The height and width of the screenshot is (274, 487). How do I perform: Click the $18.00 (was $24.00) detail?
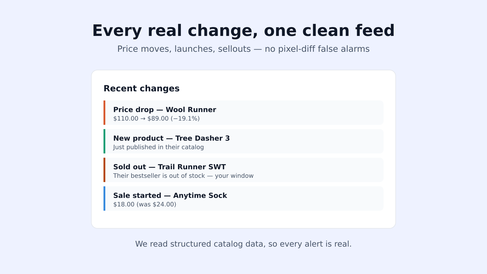point(145,204)
